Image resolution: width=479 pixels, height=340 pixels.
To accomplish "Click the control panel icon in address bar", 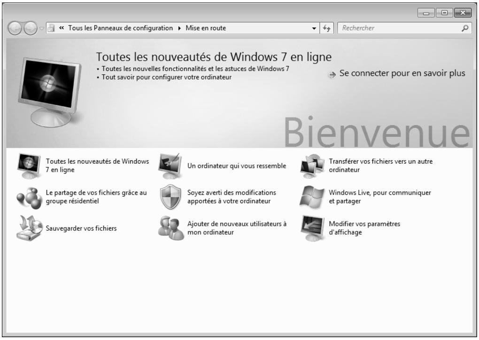I will pyautogui.click(x=51, y=28).
